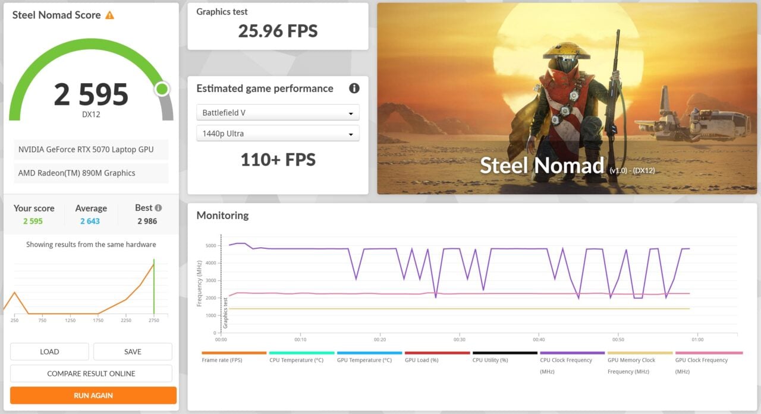Click the Your score value 2 595
Screen dimensions: 761x414
[33, 221]
